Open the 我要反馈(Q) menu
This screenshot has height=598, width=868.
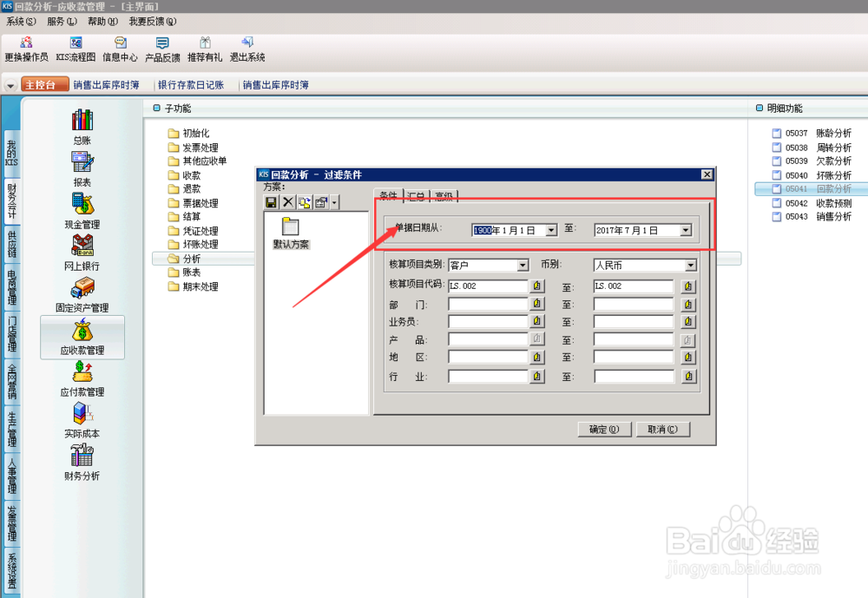153,22
